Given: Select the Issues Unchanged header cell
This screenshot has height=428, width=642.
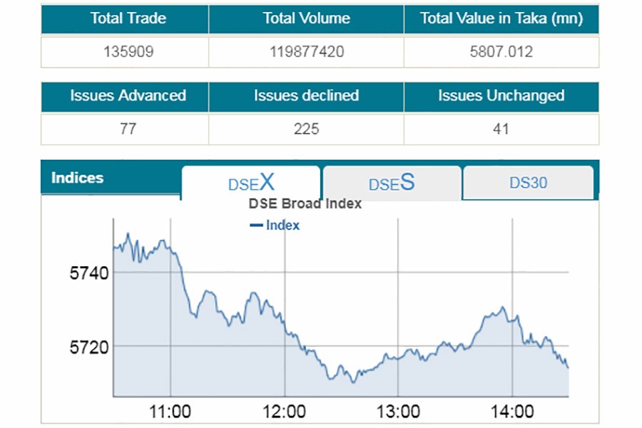Looking at the screenshot, I should coord(501,96).
